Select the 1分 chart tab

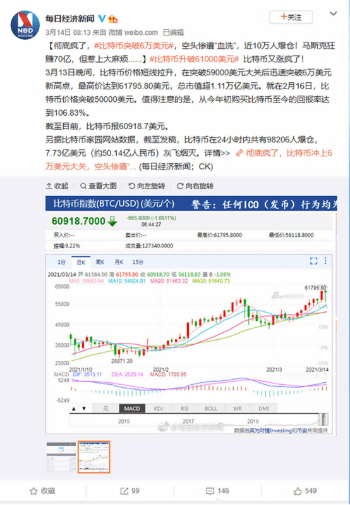click(61, 262)
